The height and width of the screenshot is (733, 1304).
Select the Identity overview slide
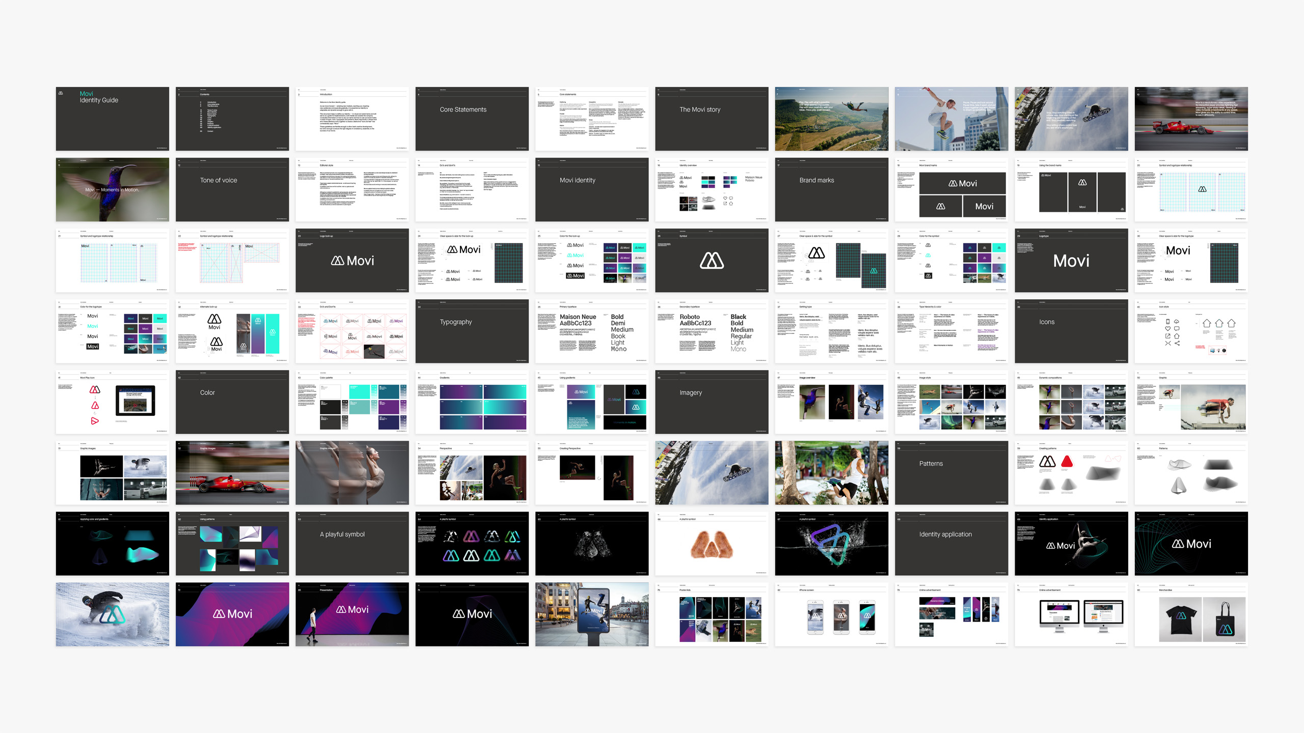click(x=712, y=189)
